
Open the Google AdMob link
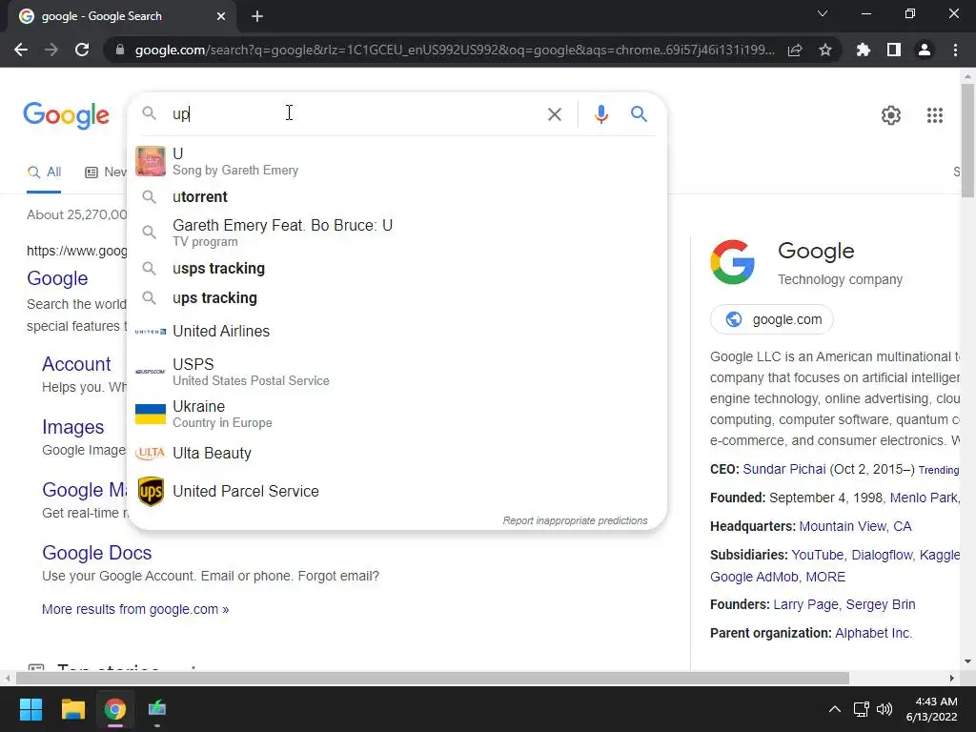coord(754,577)
